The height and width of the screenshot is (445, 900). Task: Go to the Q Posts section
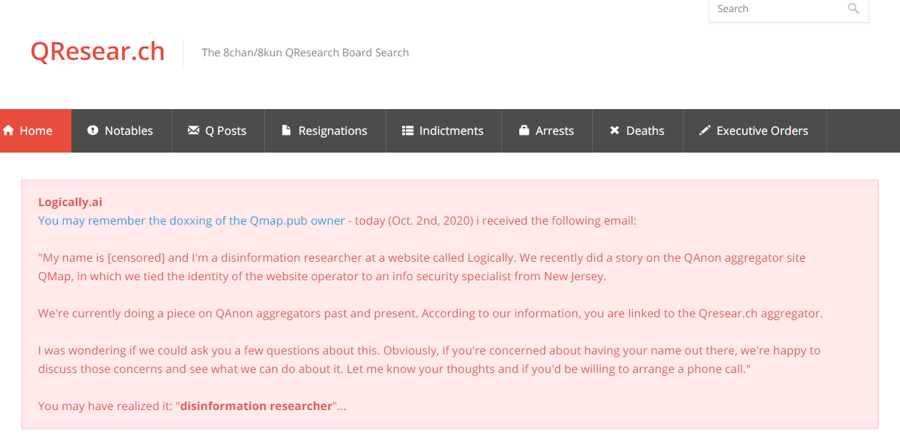tap(226, 131)
